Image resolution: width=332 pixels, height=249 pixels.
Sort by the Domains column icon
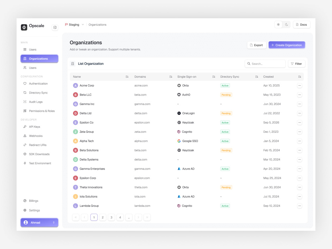(171, 77)
